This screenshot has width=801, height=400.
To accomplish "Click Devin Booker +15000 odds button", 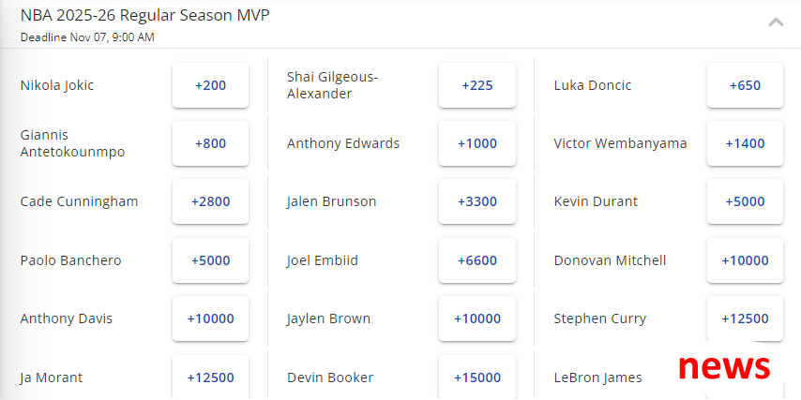I will 477,378.
